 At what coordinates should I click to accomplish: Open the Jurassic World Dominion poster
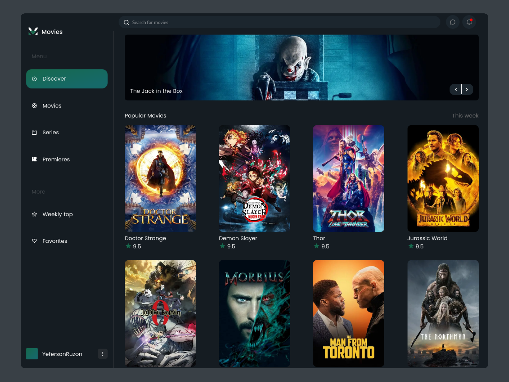[x=443, y=178]
